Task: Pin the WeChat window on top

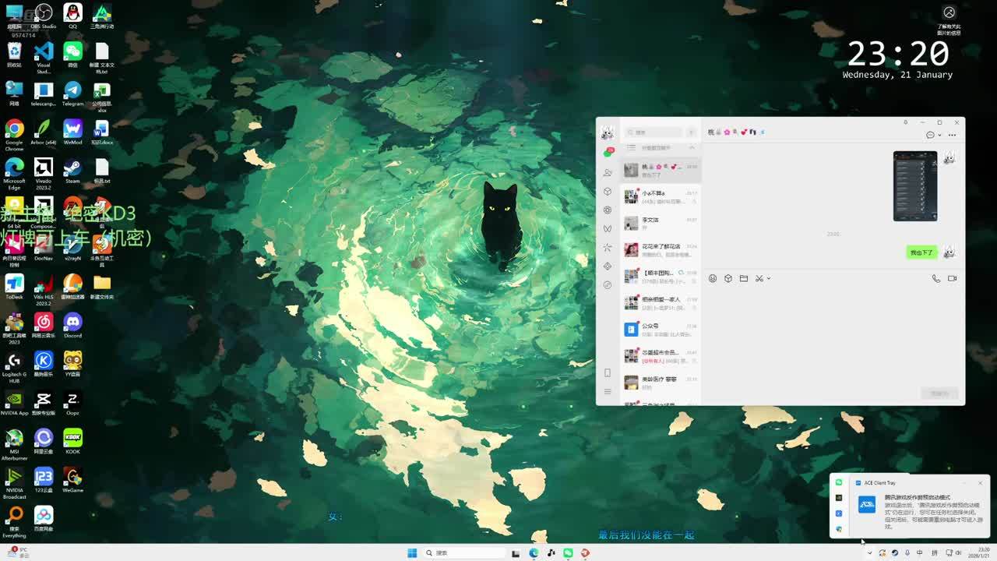Action: click(x=905, y=122)
